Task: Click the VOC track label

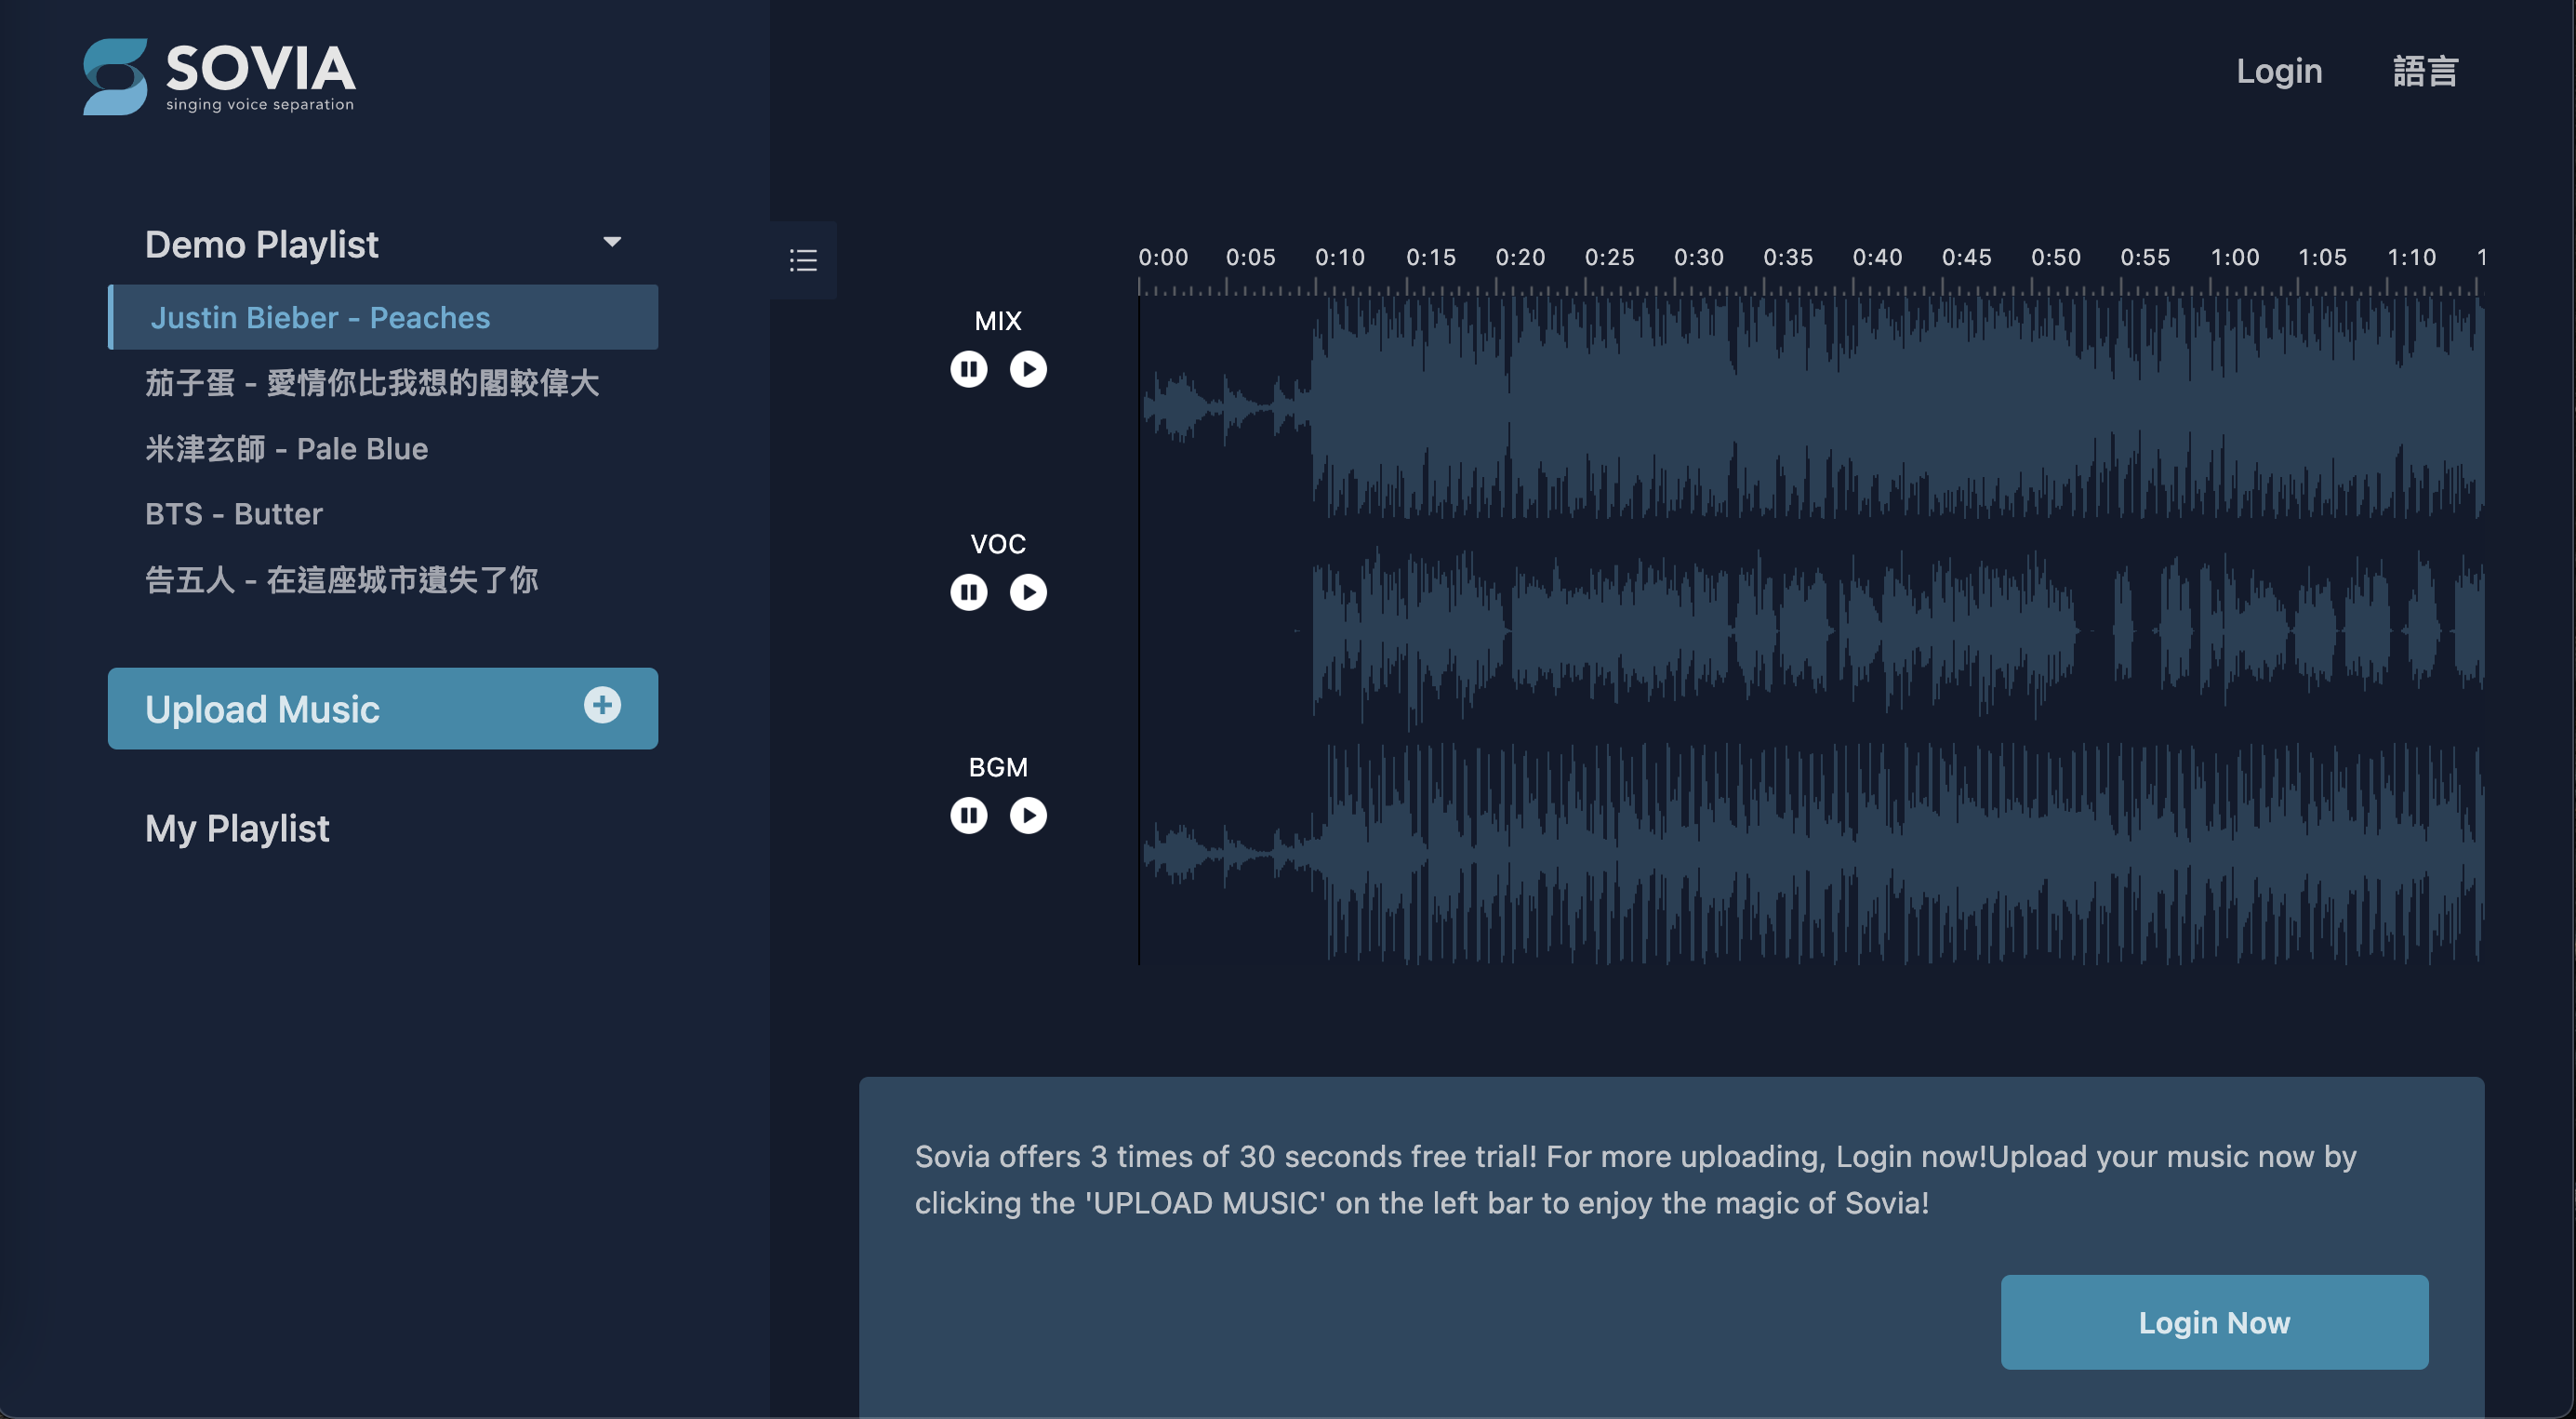Action: [997, 544]
